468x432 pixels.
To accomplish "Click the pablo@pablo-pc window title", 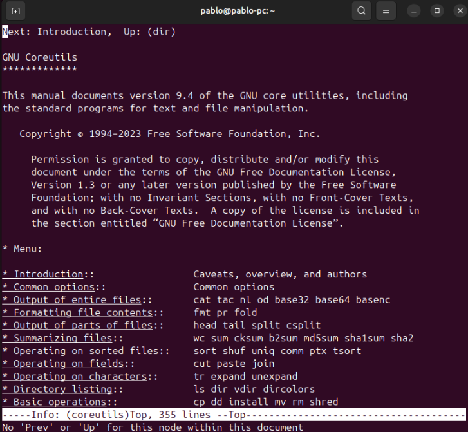I will (x=238, y=11).
